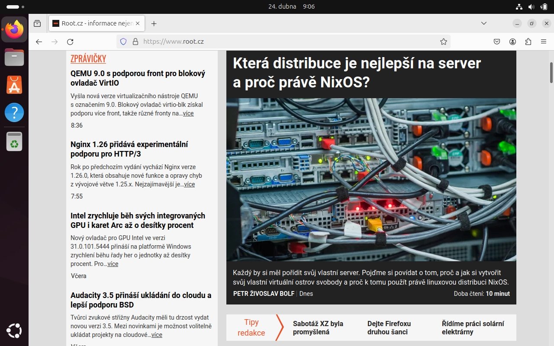This screenshot has width=554, height=346.
Task: Open the Firefox View icon
Action: [x=37, y=23]
